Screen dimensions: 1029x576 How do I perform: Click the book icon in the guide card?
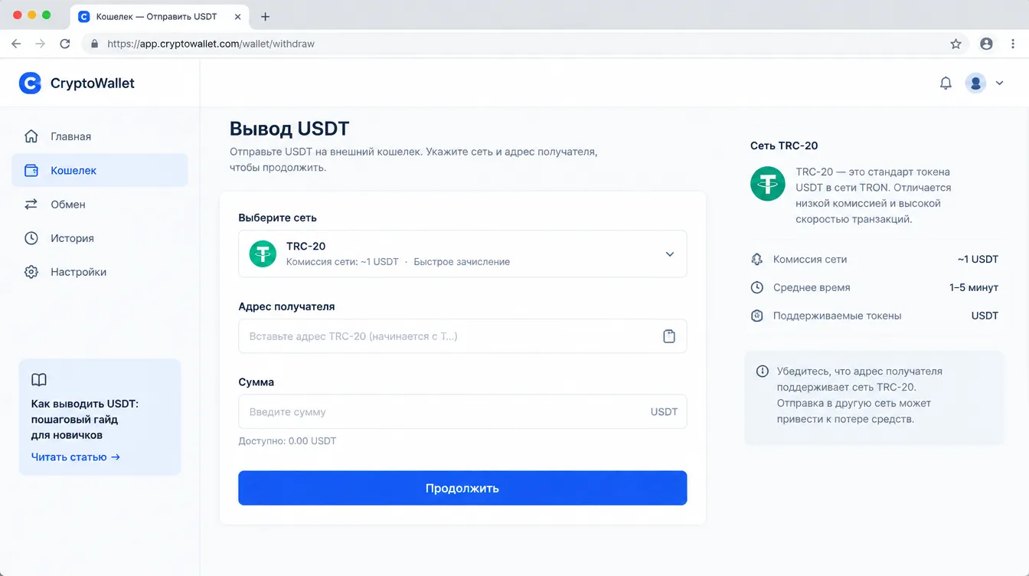[x=39, y=380]
